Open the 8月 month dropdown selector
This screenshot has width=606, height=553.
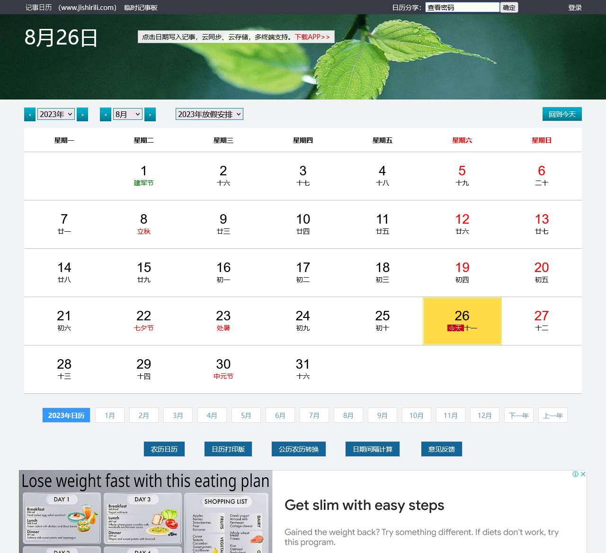click(128, 114)
